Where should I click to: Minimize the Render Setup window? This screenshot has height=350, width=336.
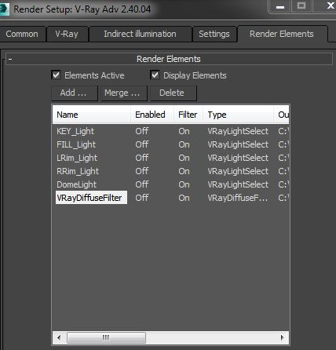coord(280,6)
